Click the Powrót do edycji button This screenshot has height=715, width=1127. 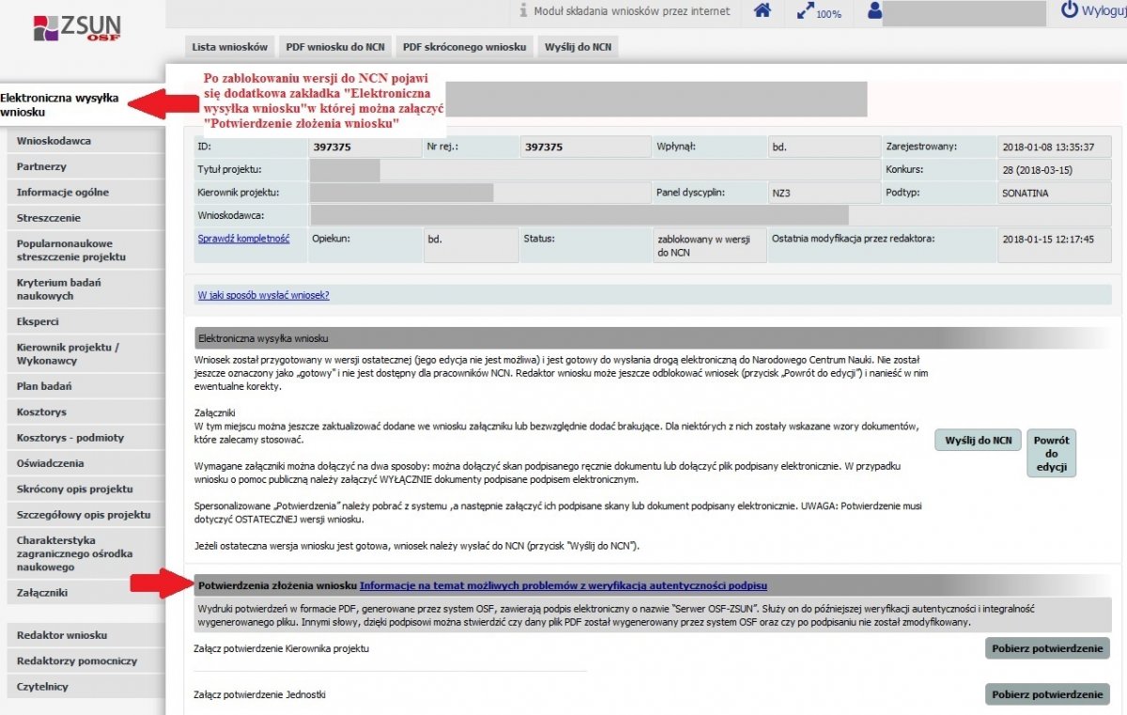[1051, 454]
